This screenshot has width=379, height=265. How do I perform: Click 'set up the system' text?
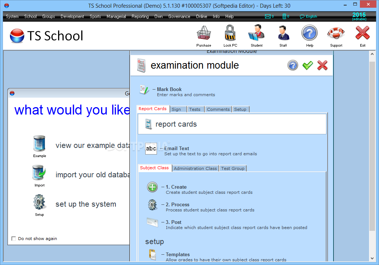(x=86, y=204)
